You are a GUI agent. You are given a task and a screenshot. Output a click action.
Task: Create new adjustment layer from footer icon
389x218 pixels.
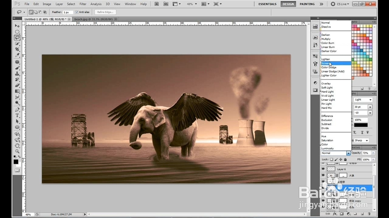click(x=349, y=214)
